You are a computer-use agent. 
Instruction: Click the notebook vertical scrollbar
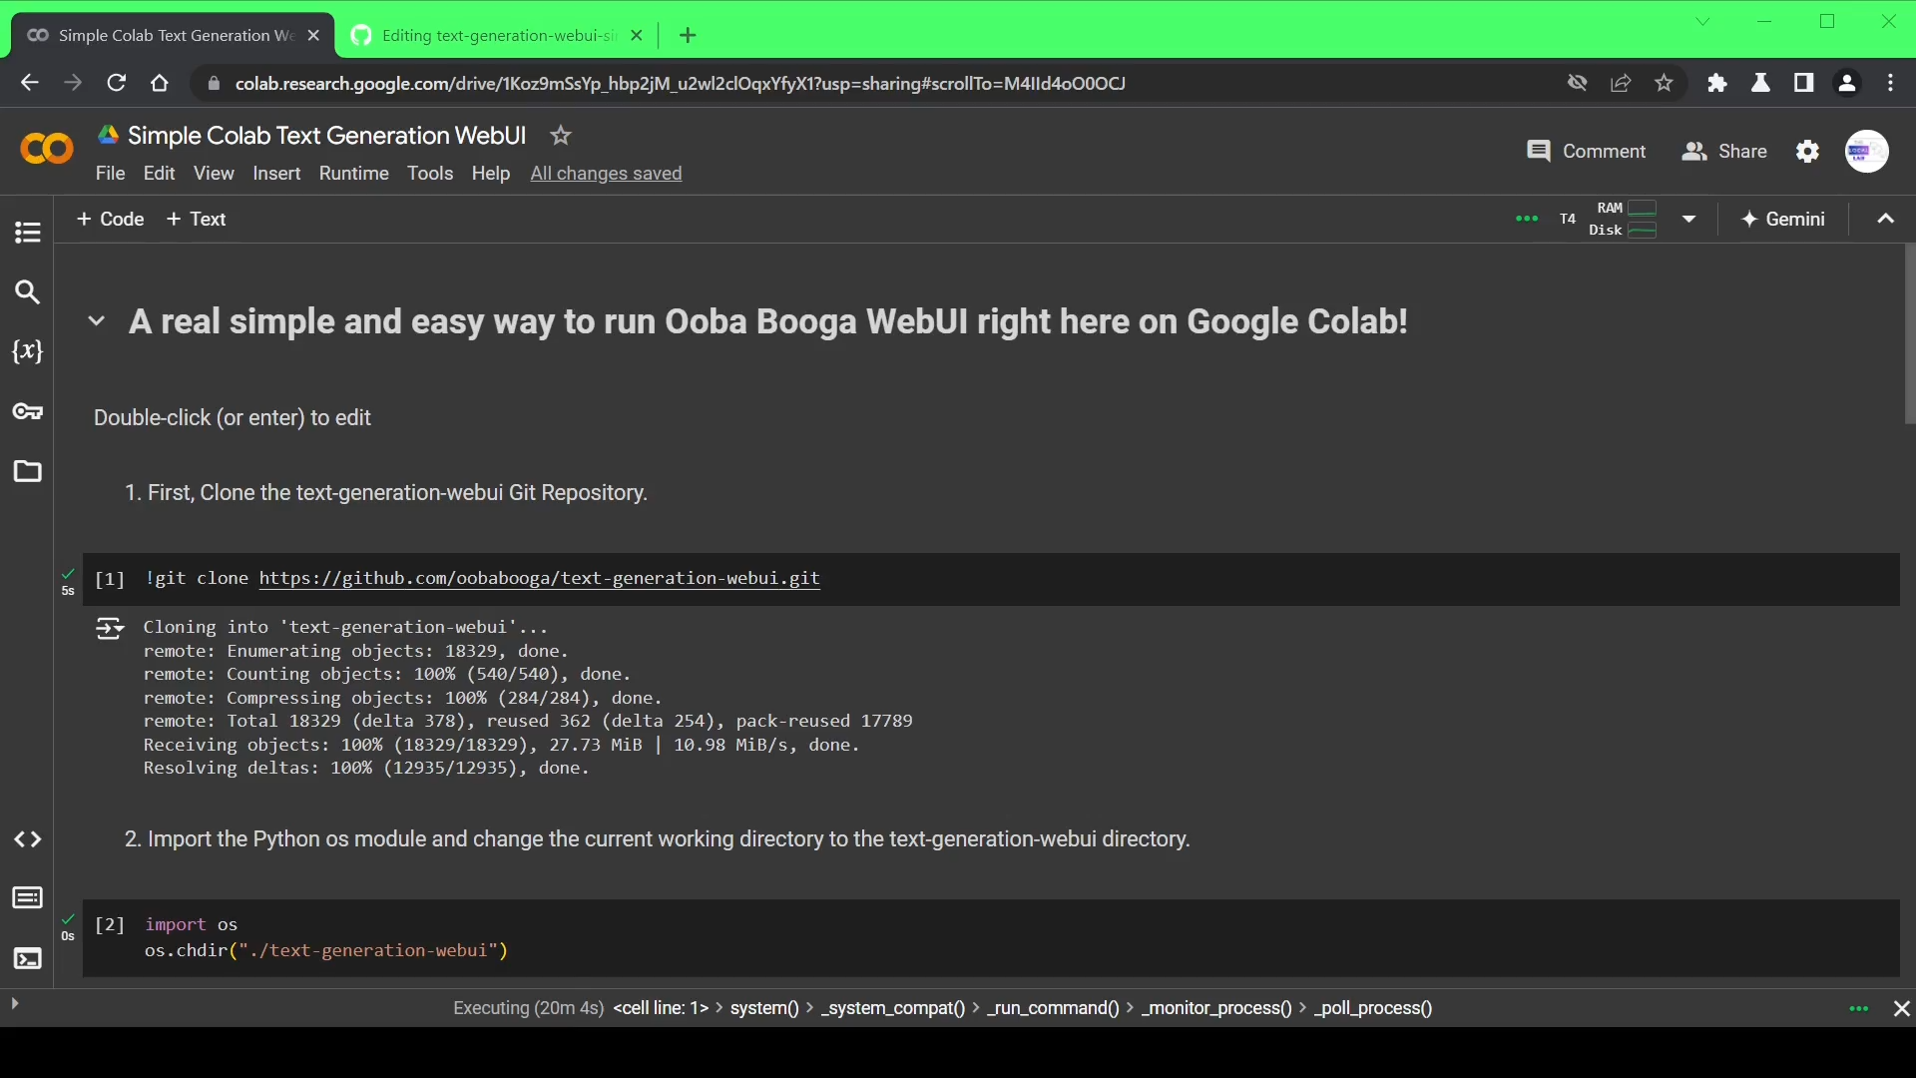tap(1909, 334)
